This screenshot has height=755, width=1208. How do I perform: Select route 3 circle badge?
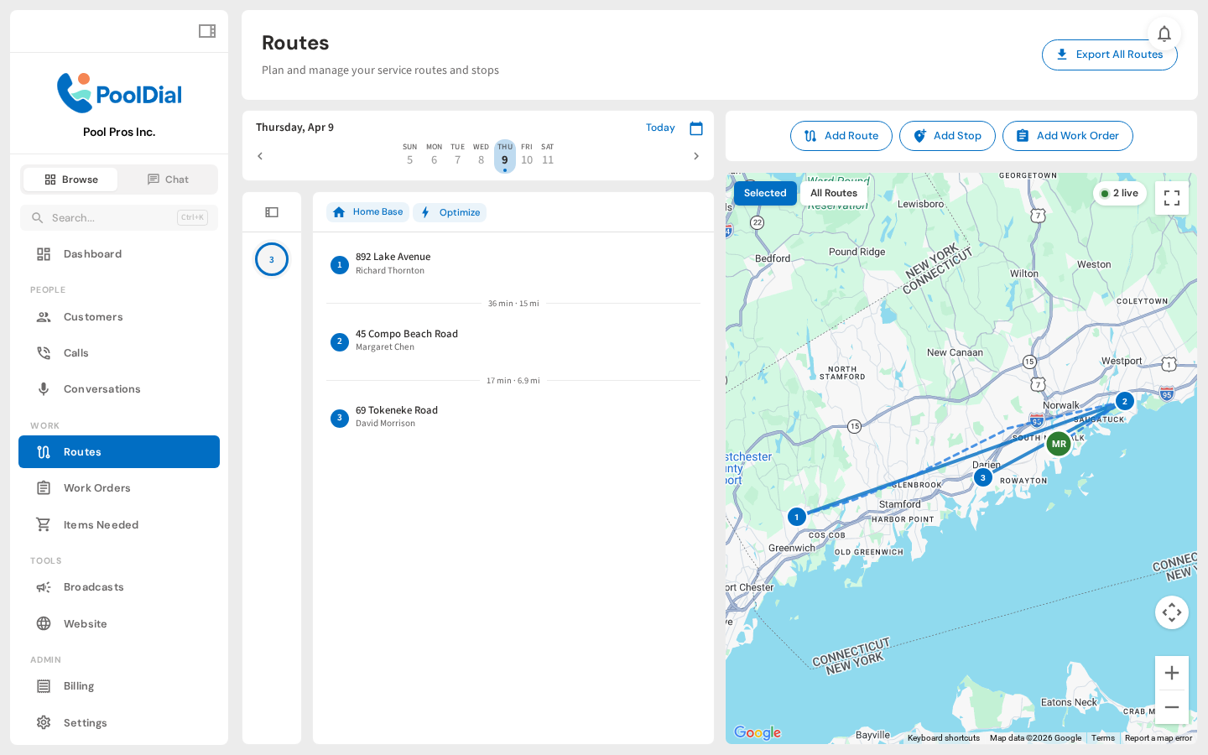click(272, 259)
